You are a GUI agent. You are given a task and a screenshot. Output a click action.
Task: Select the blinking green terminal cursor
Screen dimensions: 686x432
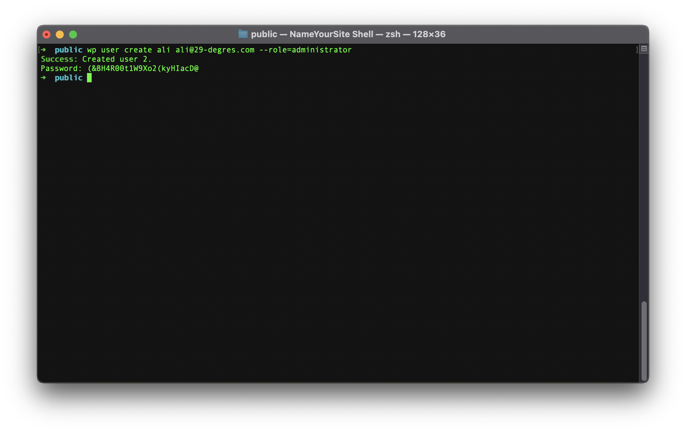[89, 78]
